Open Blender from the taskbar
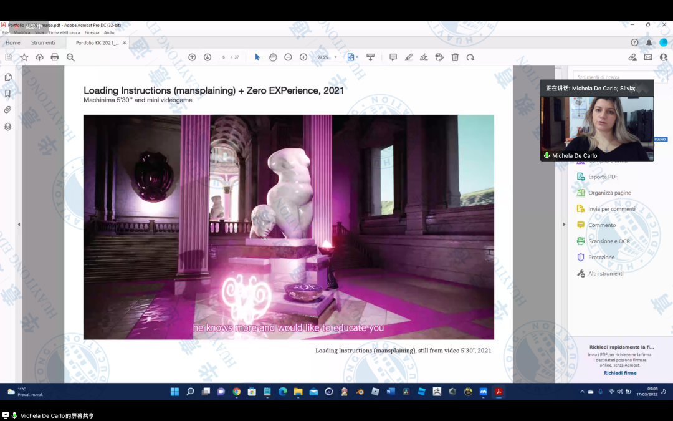The height and width of the screenshot is (421, 673). (360, 391)
